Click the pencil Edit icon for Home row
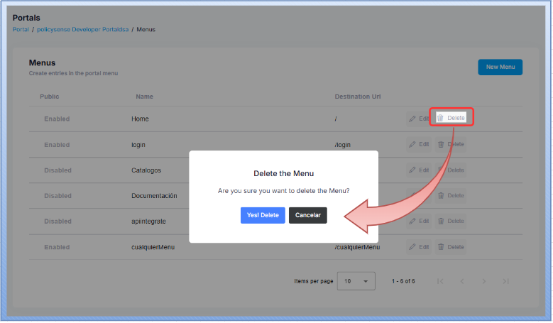 (x=412, y=119)
